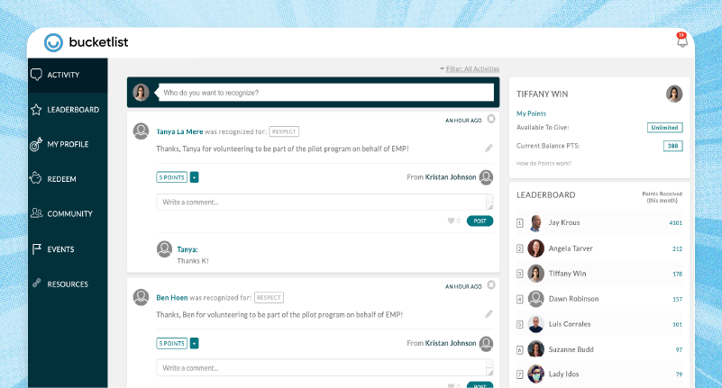Image resolution: width=722 pixels, height=388 pixels.
Task: Click Jay Krous's leaderboard avatar
Action: pos(535,223)
